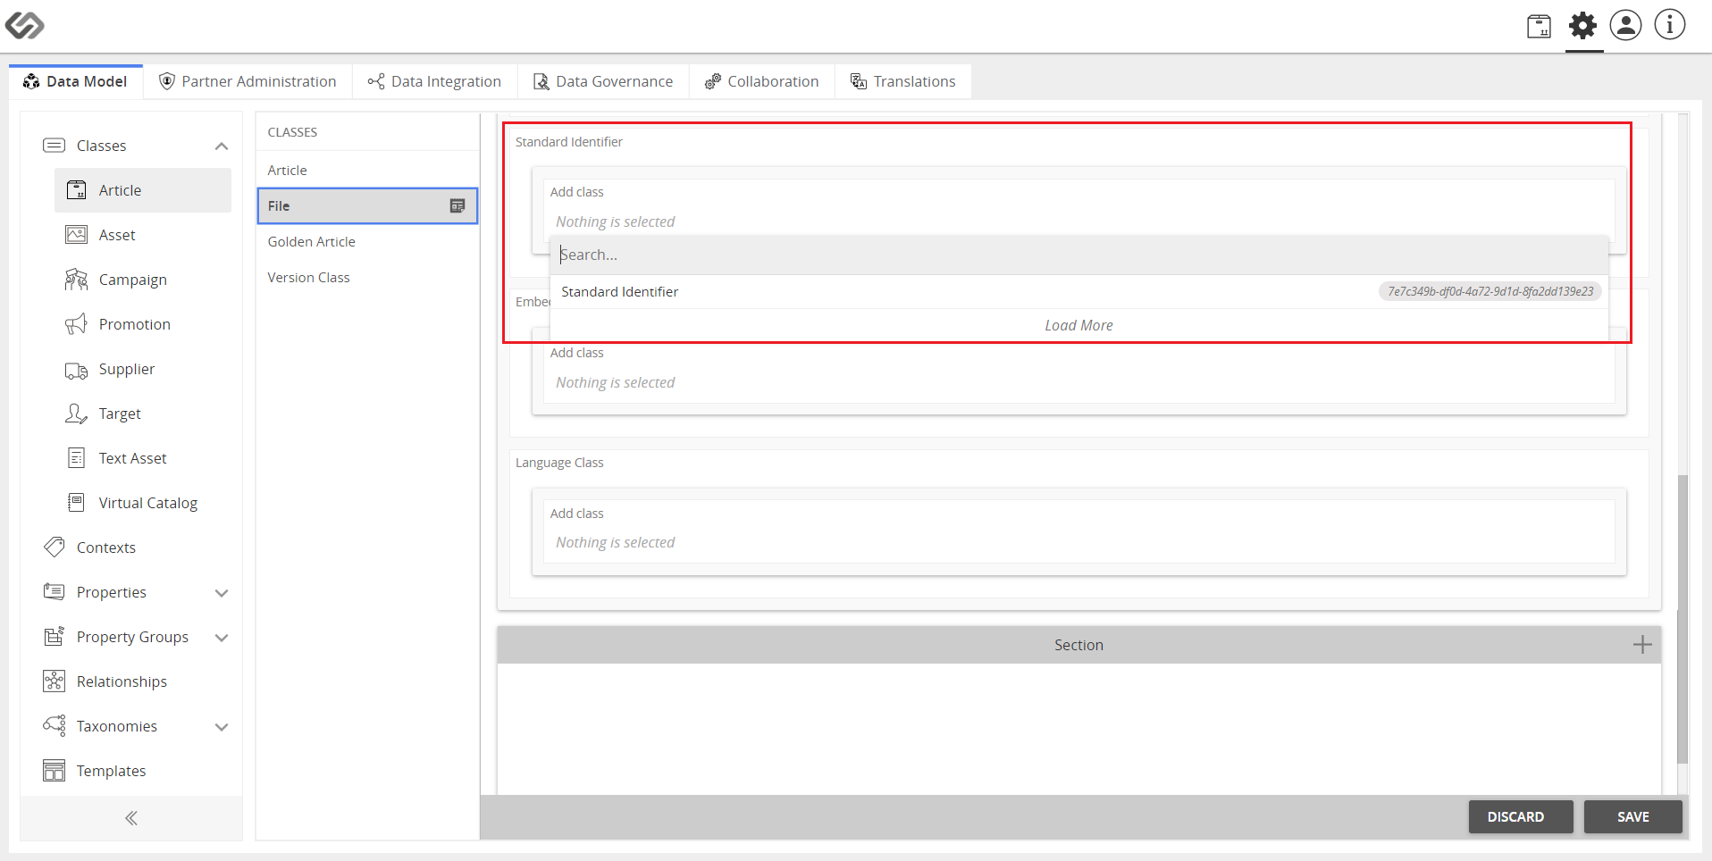Open Templates in sidebar

[131, 771]
